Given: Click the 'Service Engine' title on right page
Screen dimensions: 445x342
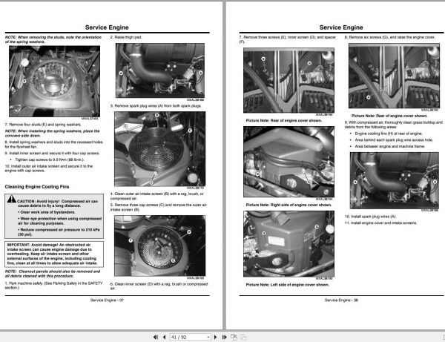Looking at the screenshot, I should 341,27.
